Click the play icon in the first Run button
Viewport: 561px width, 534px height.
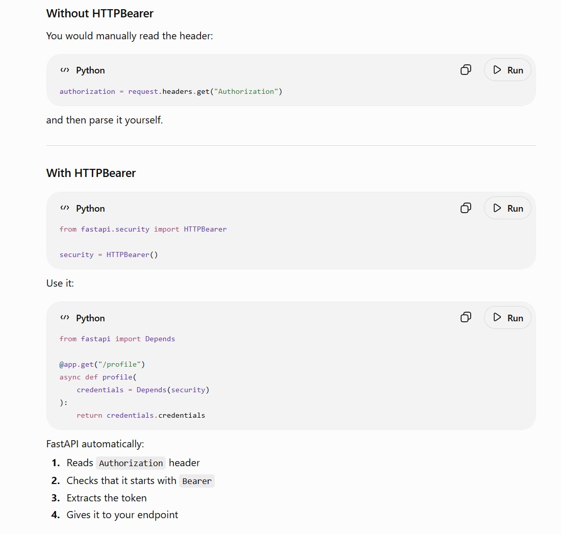pos(497,70)
